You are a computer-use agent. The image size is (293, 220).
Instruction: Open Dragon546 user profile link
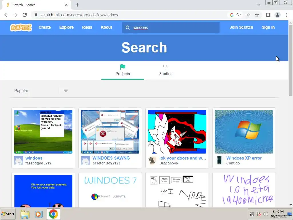coord(169,163)
